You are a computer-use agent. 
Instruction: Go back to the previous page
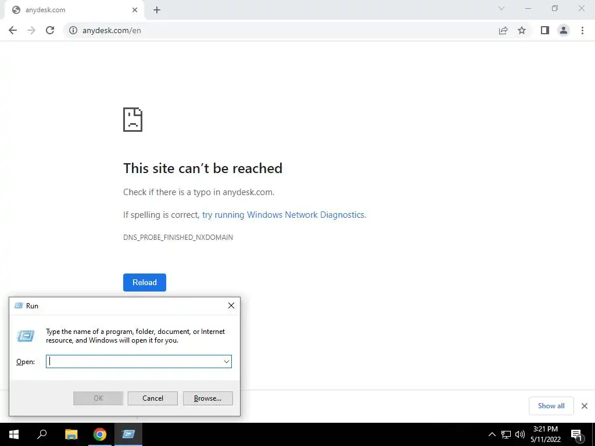pos(13,30)
